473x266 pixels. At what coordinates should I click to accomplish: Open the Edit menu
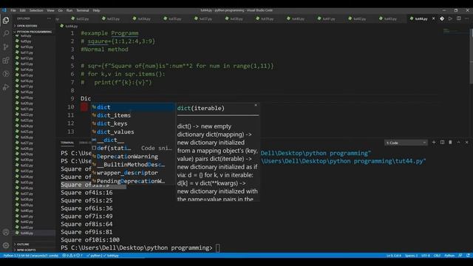coord(23,10)
